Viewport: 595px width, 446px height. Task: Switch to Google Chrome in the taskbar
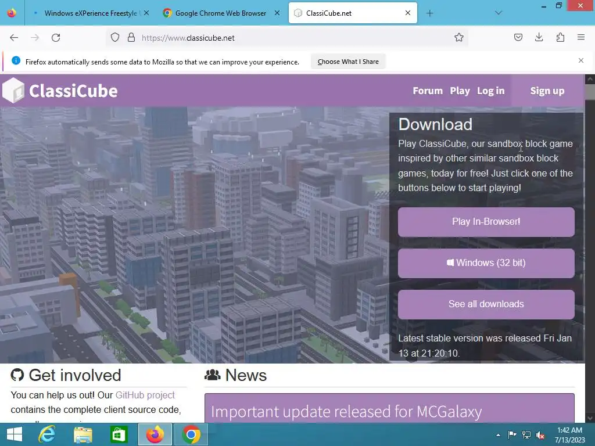pyautogui.click(x=191, y=434)
